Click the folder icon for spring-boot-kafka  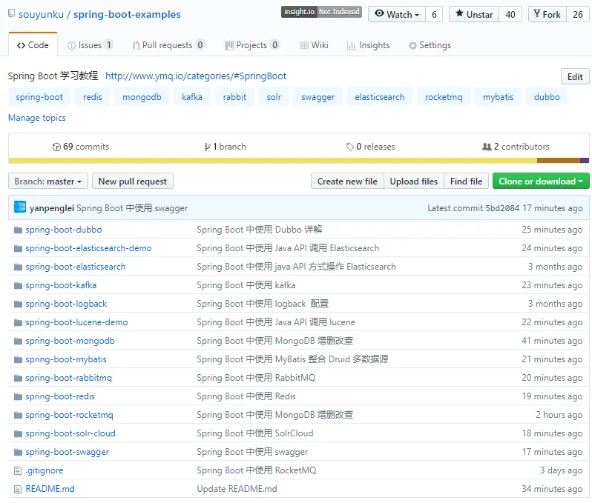click(x=18, y=285)
